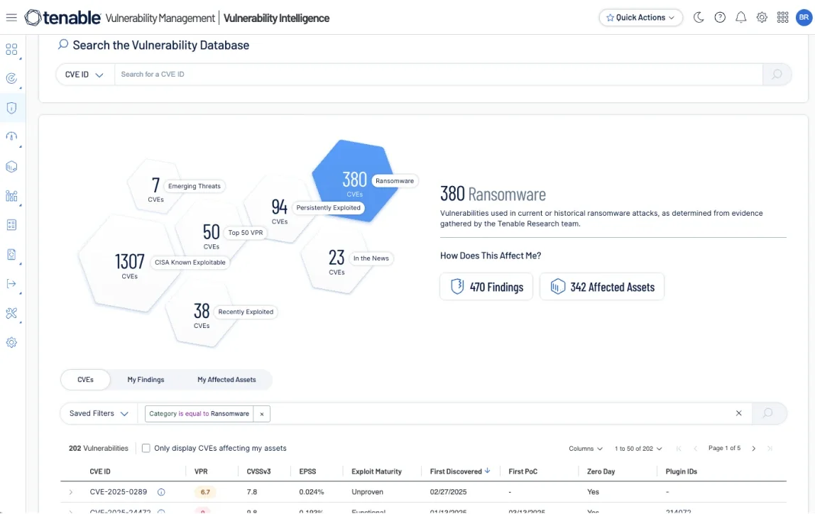
Task: Open the BR user avatar menu
Action: point(804,18)
